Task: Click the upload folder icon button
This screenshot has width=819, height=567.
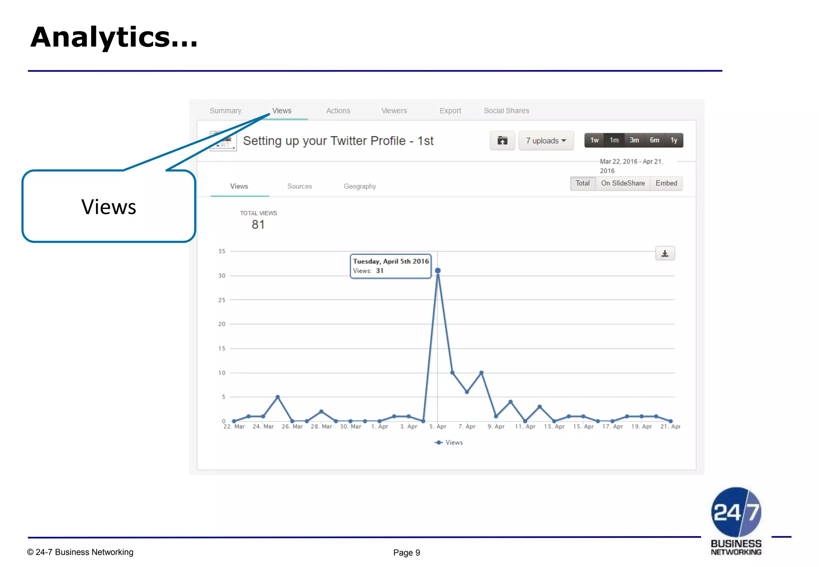Action: (502, 141)
